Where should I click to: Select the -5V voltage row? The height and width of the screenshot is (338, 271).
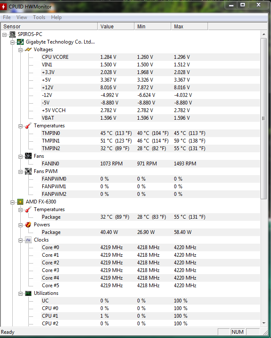151,103
